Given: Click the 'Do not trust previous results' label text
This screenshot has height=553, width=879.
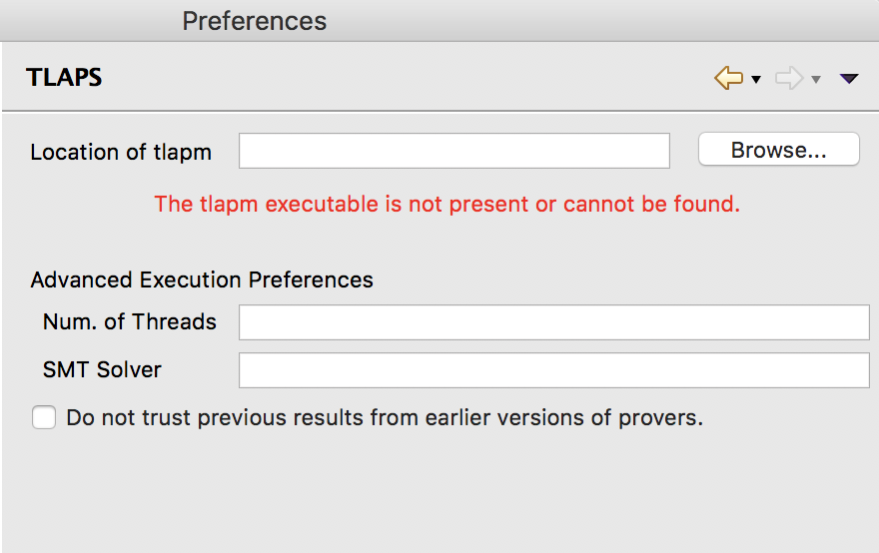Looking at the screenshot, I should click(385, 417).
